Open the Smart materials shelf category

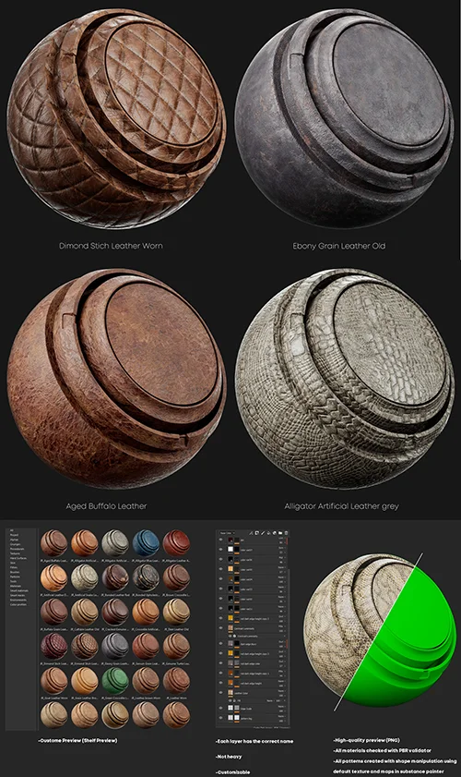(x=19, y=590)
